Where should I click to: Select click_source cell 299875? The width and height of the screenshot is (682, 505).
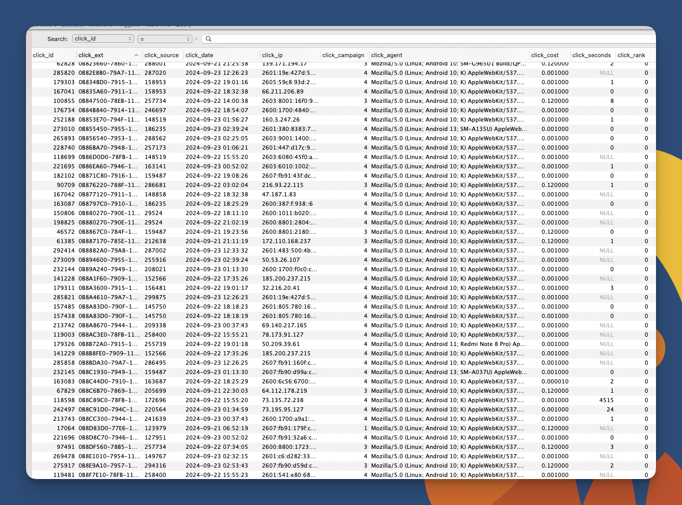click(x=155, y=297)
